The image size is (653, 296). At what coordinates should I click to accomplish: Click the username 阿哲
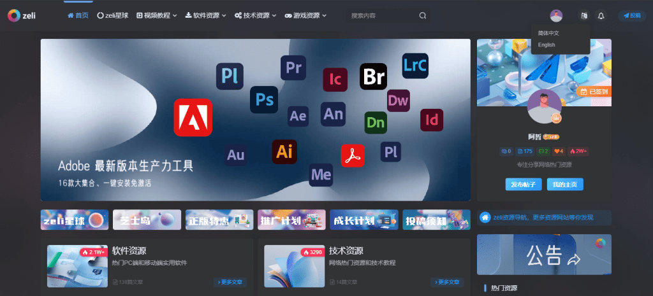coord(534,137)
